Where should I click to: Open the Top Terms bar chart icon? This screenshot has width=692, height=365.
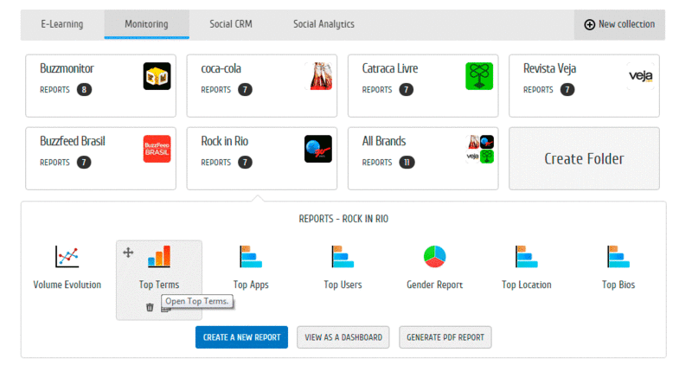coord(159,256)
